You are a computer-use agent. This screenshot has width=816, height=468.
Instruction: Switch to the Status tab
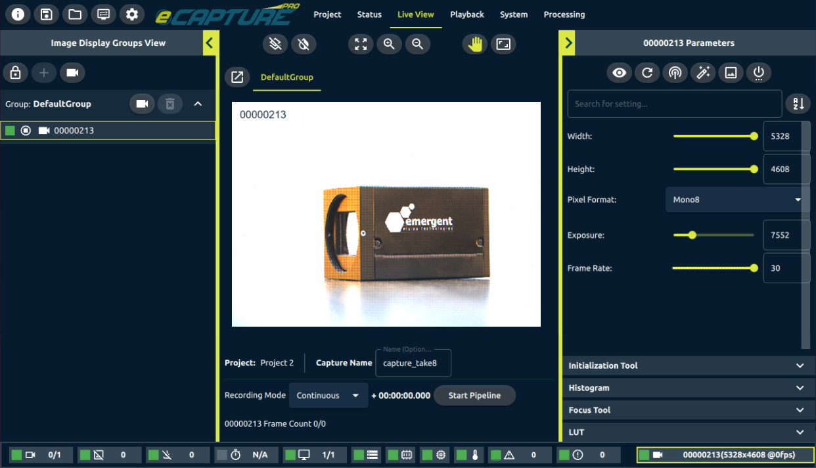click(x=369, y=14)
